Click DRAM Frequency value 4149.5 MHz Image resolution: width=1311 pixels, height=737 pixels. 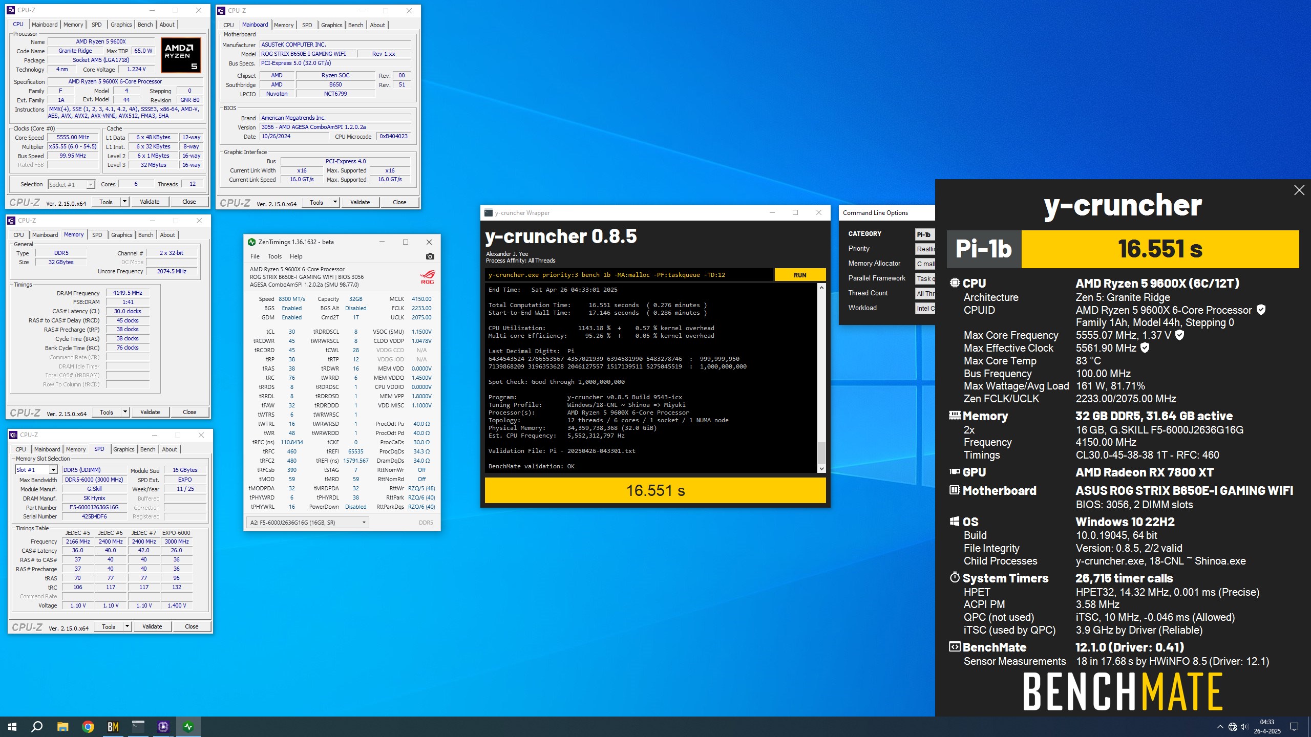128,293
